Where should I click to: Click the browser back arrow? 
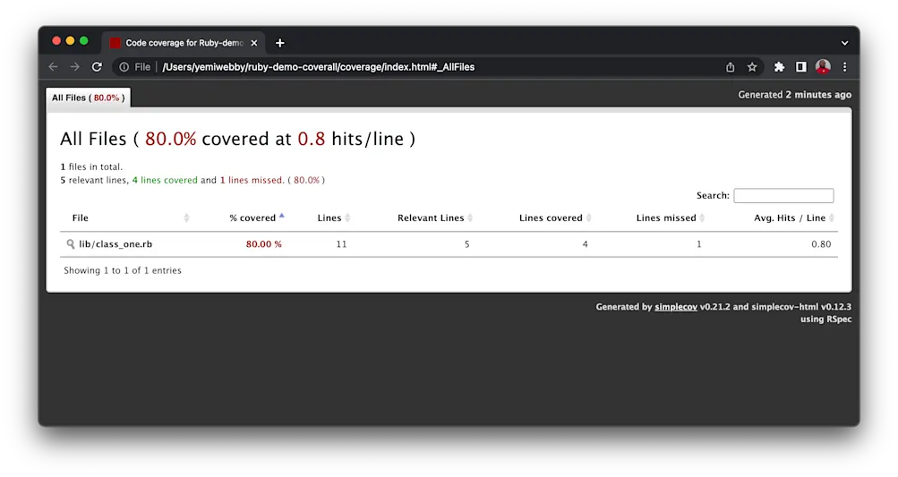click(x=53, y=67)
